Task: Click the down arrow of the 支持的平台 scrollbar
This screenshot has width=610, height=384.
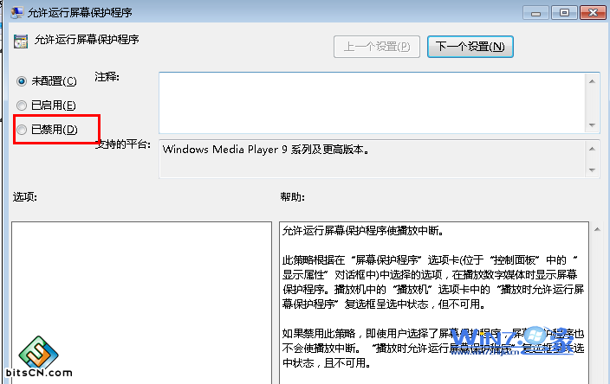Action: coord(592,170)
